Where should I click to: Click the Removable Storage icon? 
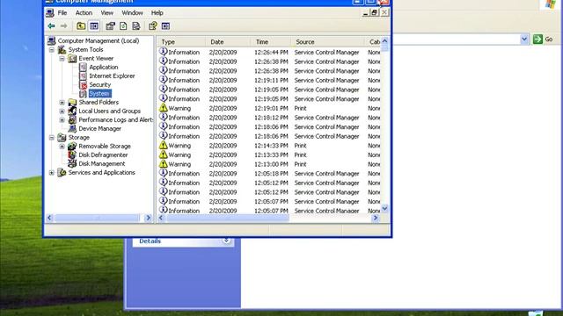(72, 147)
